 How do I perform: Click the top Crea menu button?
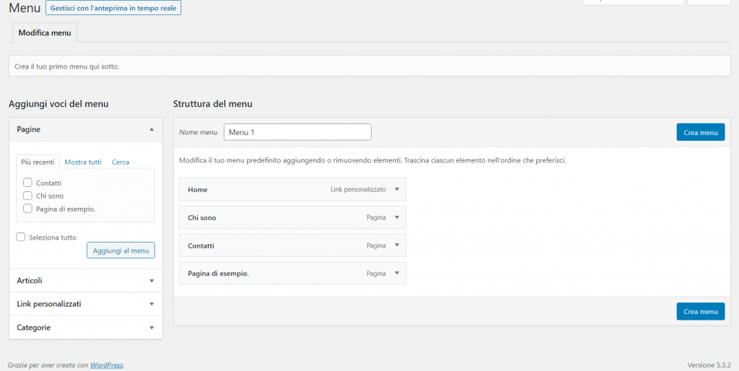tap(700, 132)
